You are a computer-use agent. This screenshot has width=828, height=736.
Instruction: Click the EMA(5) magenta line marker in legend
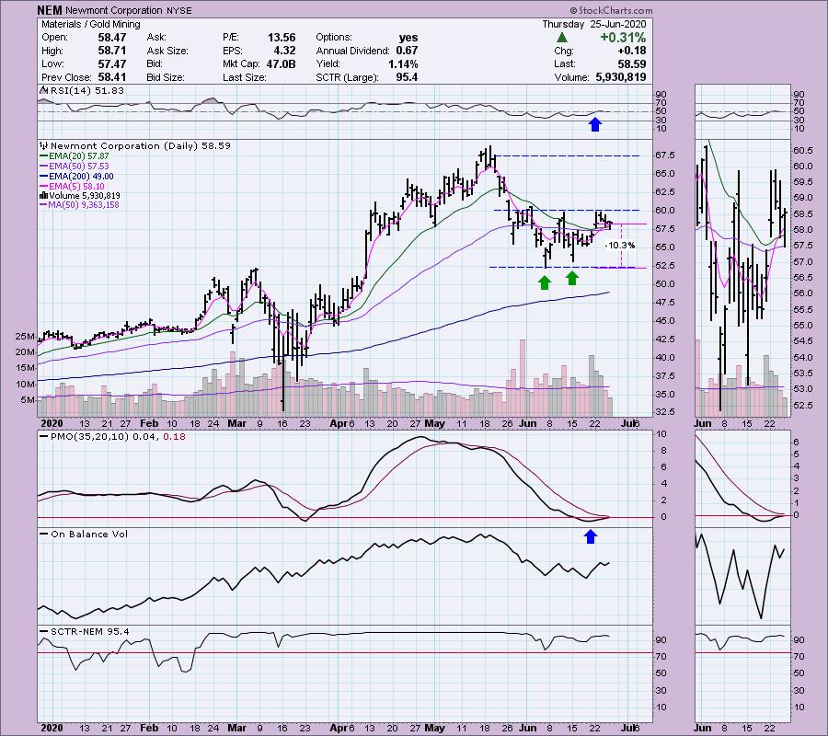[x=44, y=187]
